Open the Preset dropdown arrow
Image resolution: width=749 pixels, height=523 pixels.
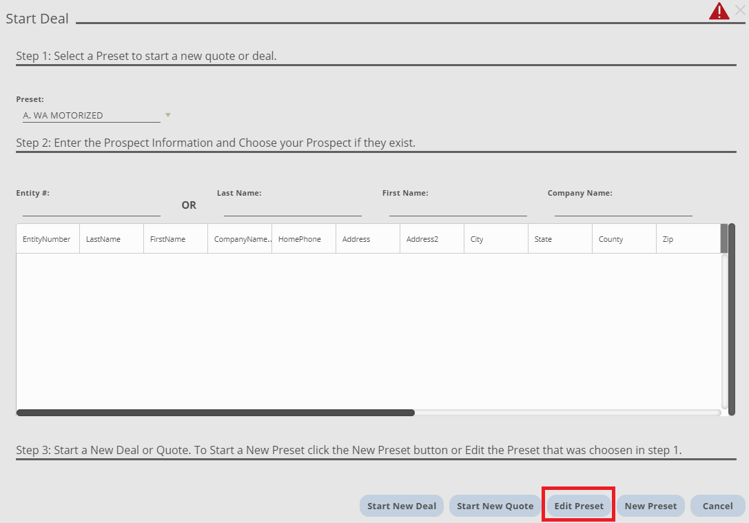(167, 115)
